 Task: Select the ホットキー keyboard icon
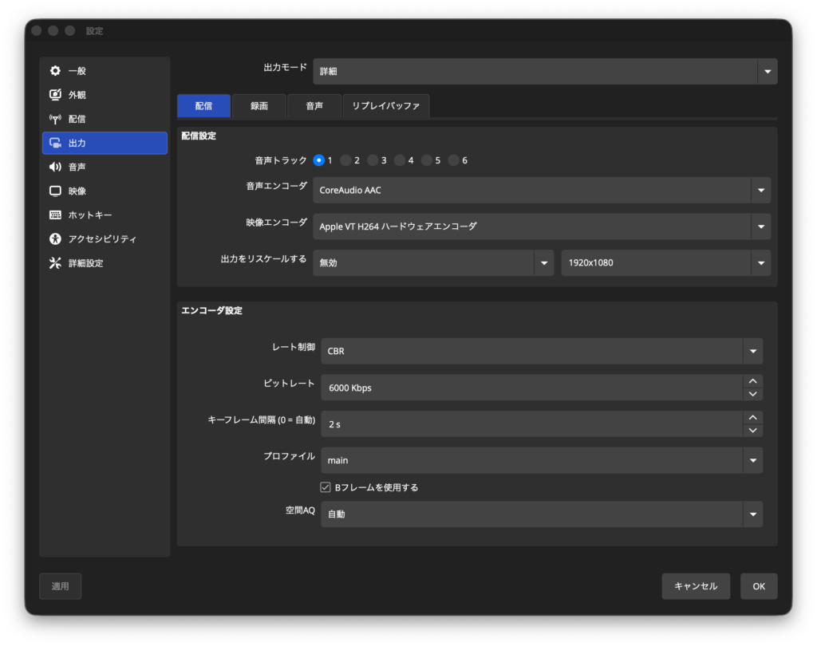tap(55, 215)
